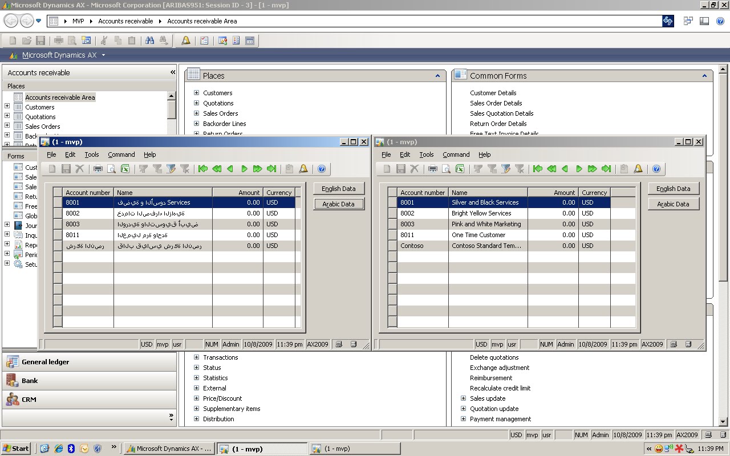Click the Windows Start button
This screenshot has width=730, height=456.
click(16, 449)
